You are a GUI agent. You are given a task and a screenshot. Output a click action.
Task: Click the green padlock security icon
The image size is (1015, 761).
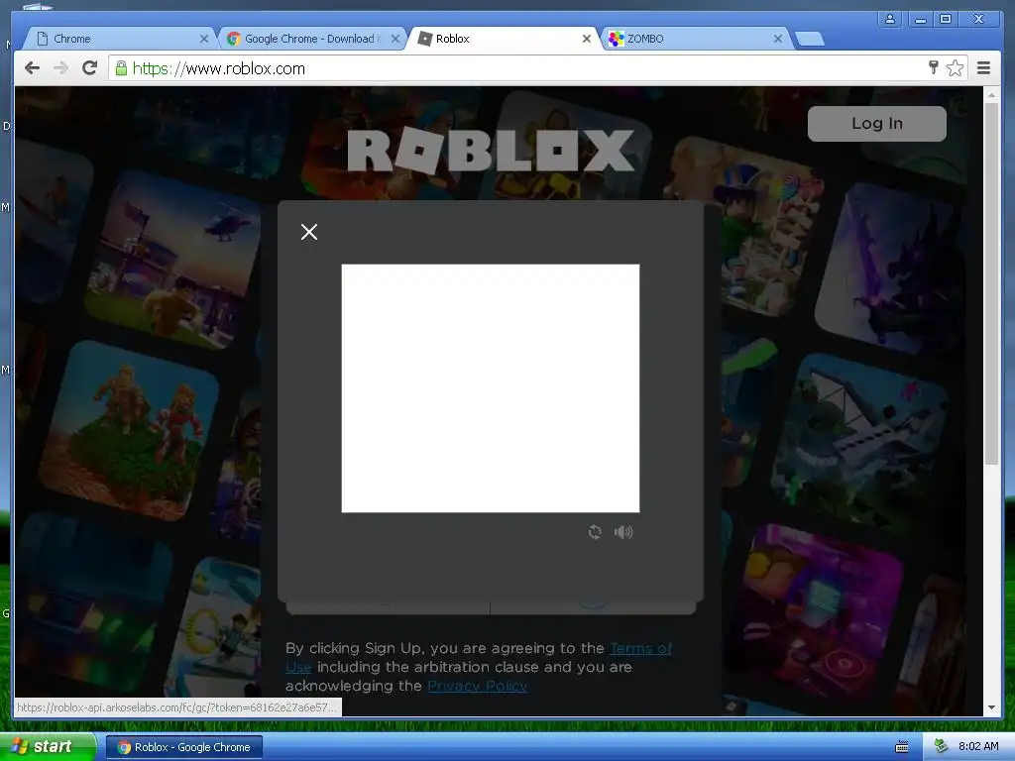tap(121, 68)
